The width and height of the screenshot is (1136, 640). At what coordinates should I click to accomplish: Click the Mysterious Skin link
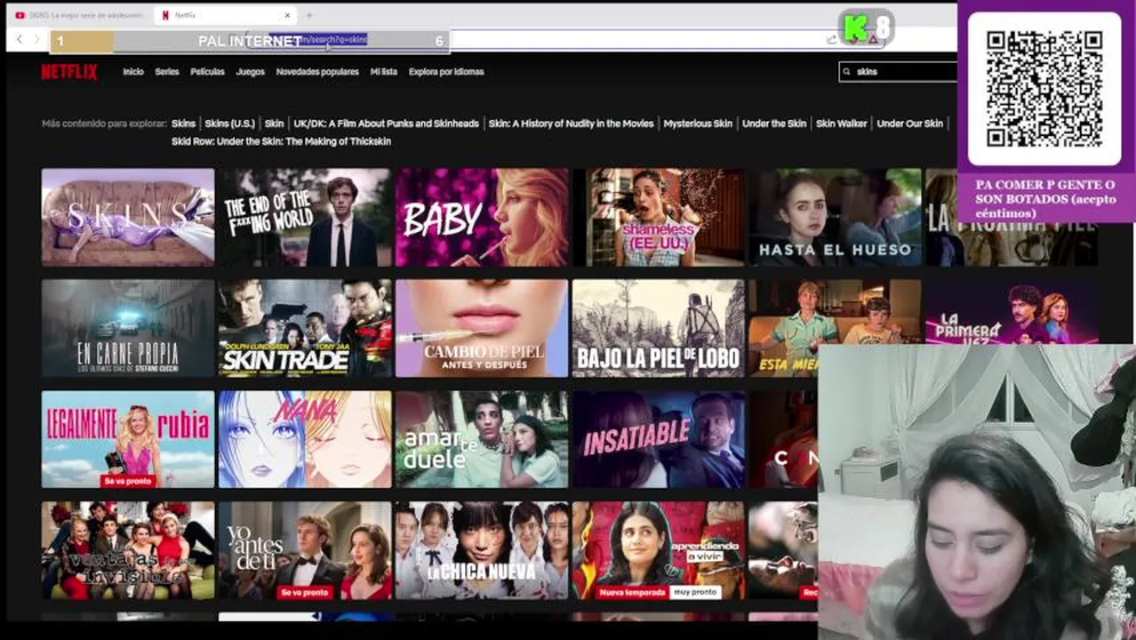pyautogui.click(x=698, y=124)
